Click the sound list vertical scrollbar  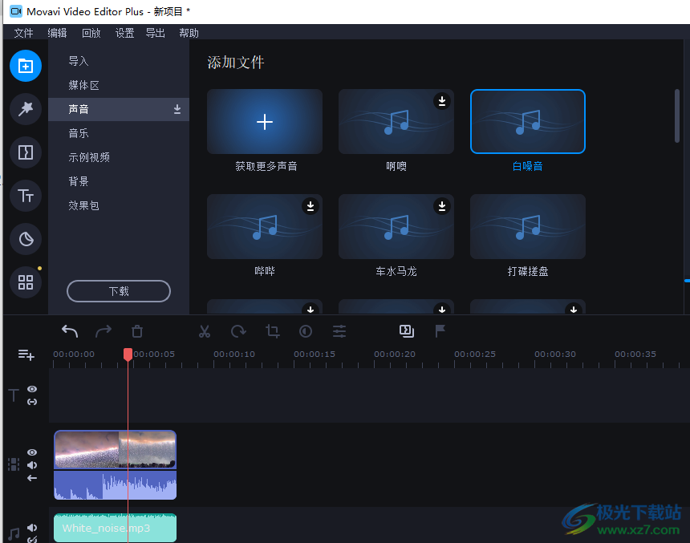(x=676, y=116)
